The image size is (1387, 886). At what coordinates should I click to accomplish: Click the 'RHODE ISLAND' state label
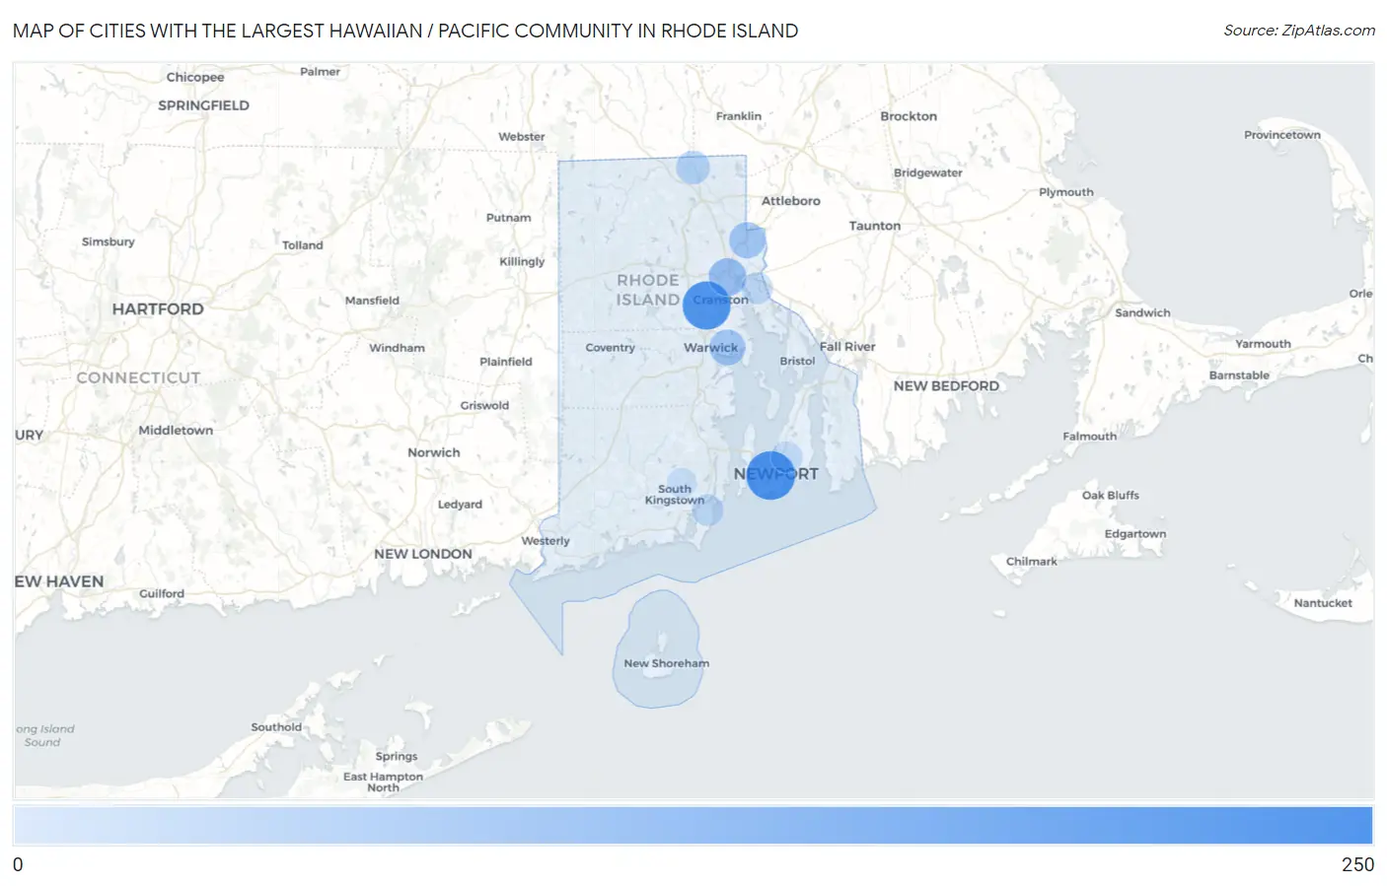click(x=648, y=290)
